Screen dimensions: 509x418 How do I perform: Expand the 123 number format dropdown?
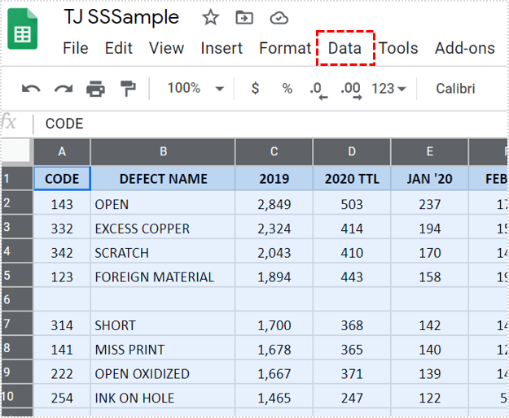click(x=388, y=89)
